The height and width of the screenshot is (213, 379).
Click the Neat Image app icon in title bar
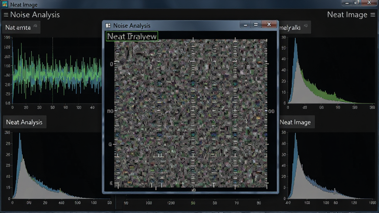4,4
